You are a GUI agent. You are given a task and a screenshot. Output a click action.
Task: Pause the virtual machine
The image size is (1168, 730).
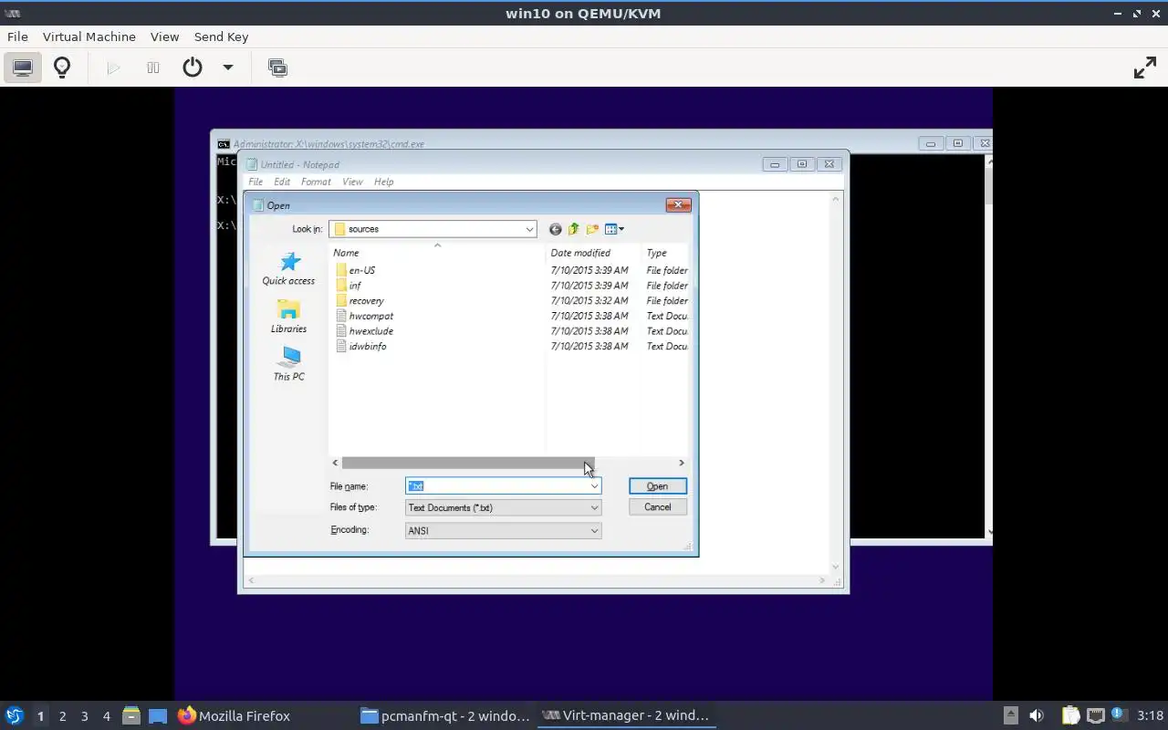(153, 68)
